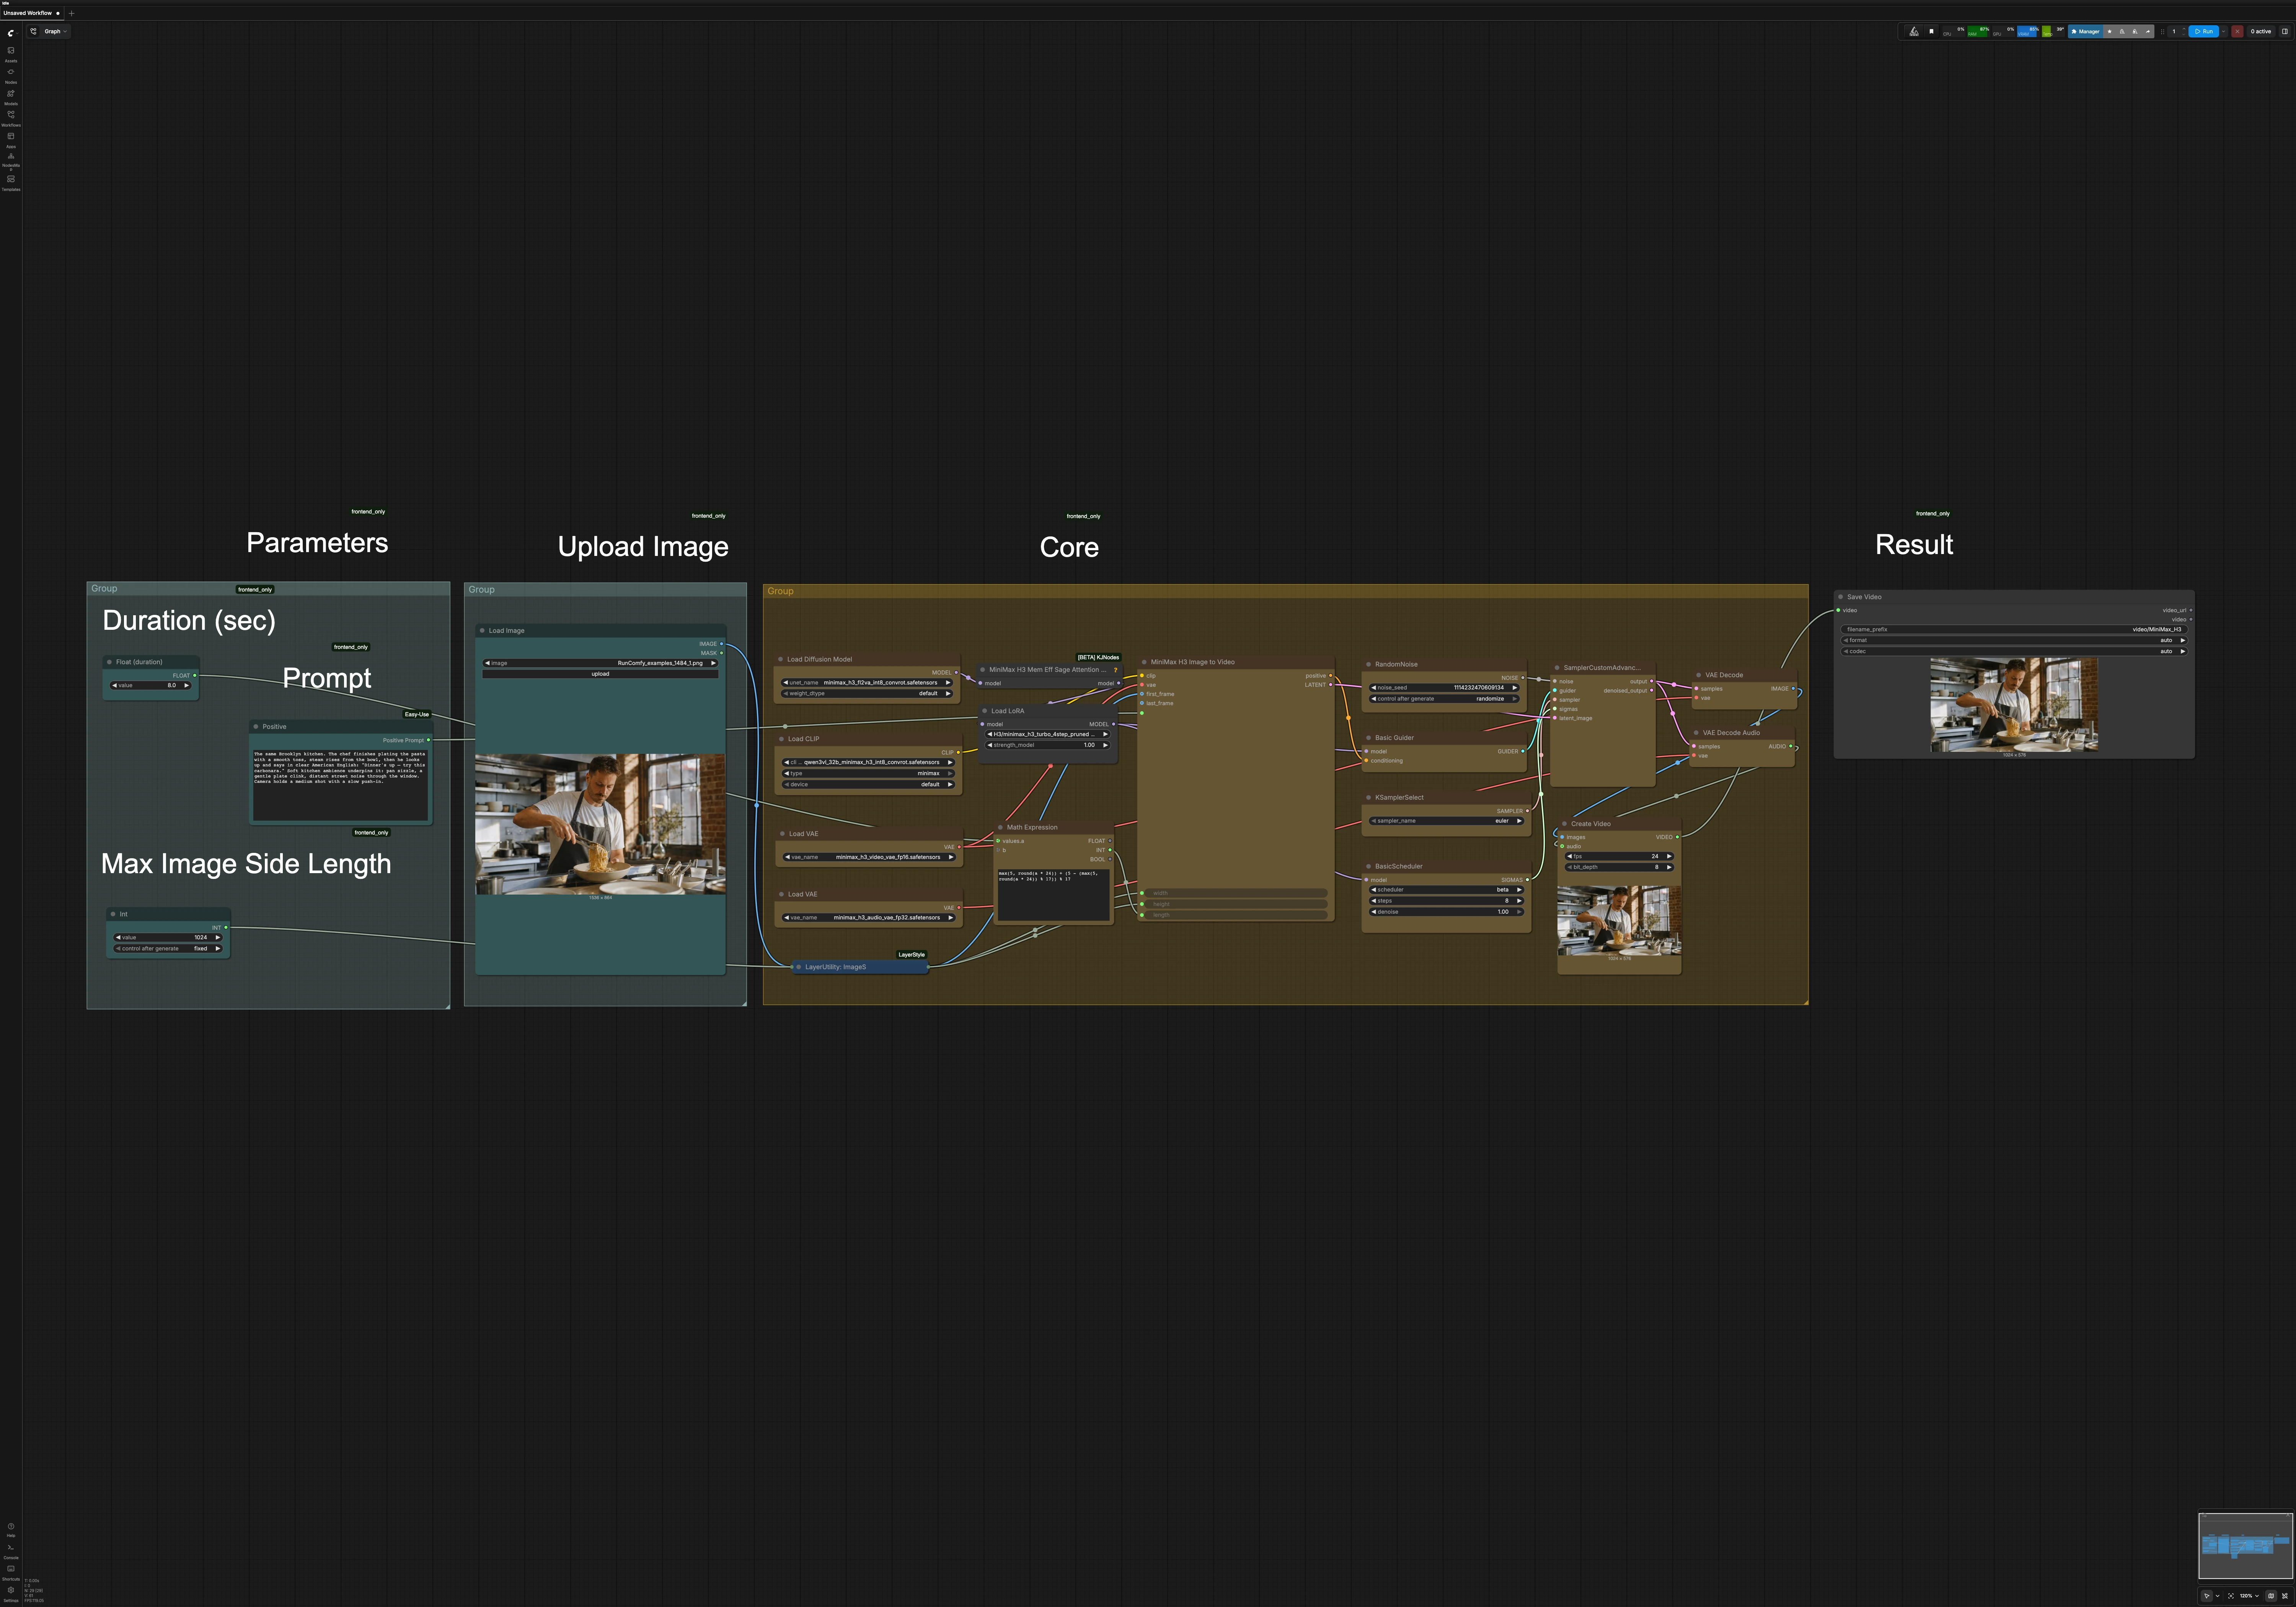
Task: Open the 120% zoom level dropdown
Action: 2249,1596
